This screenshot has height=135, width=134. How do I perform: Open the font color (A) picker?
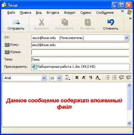98,78
